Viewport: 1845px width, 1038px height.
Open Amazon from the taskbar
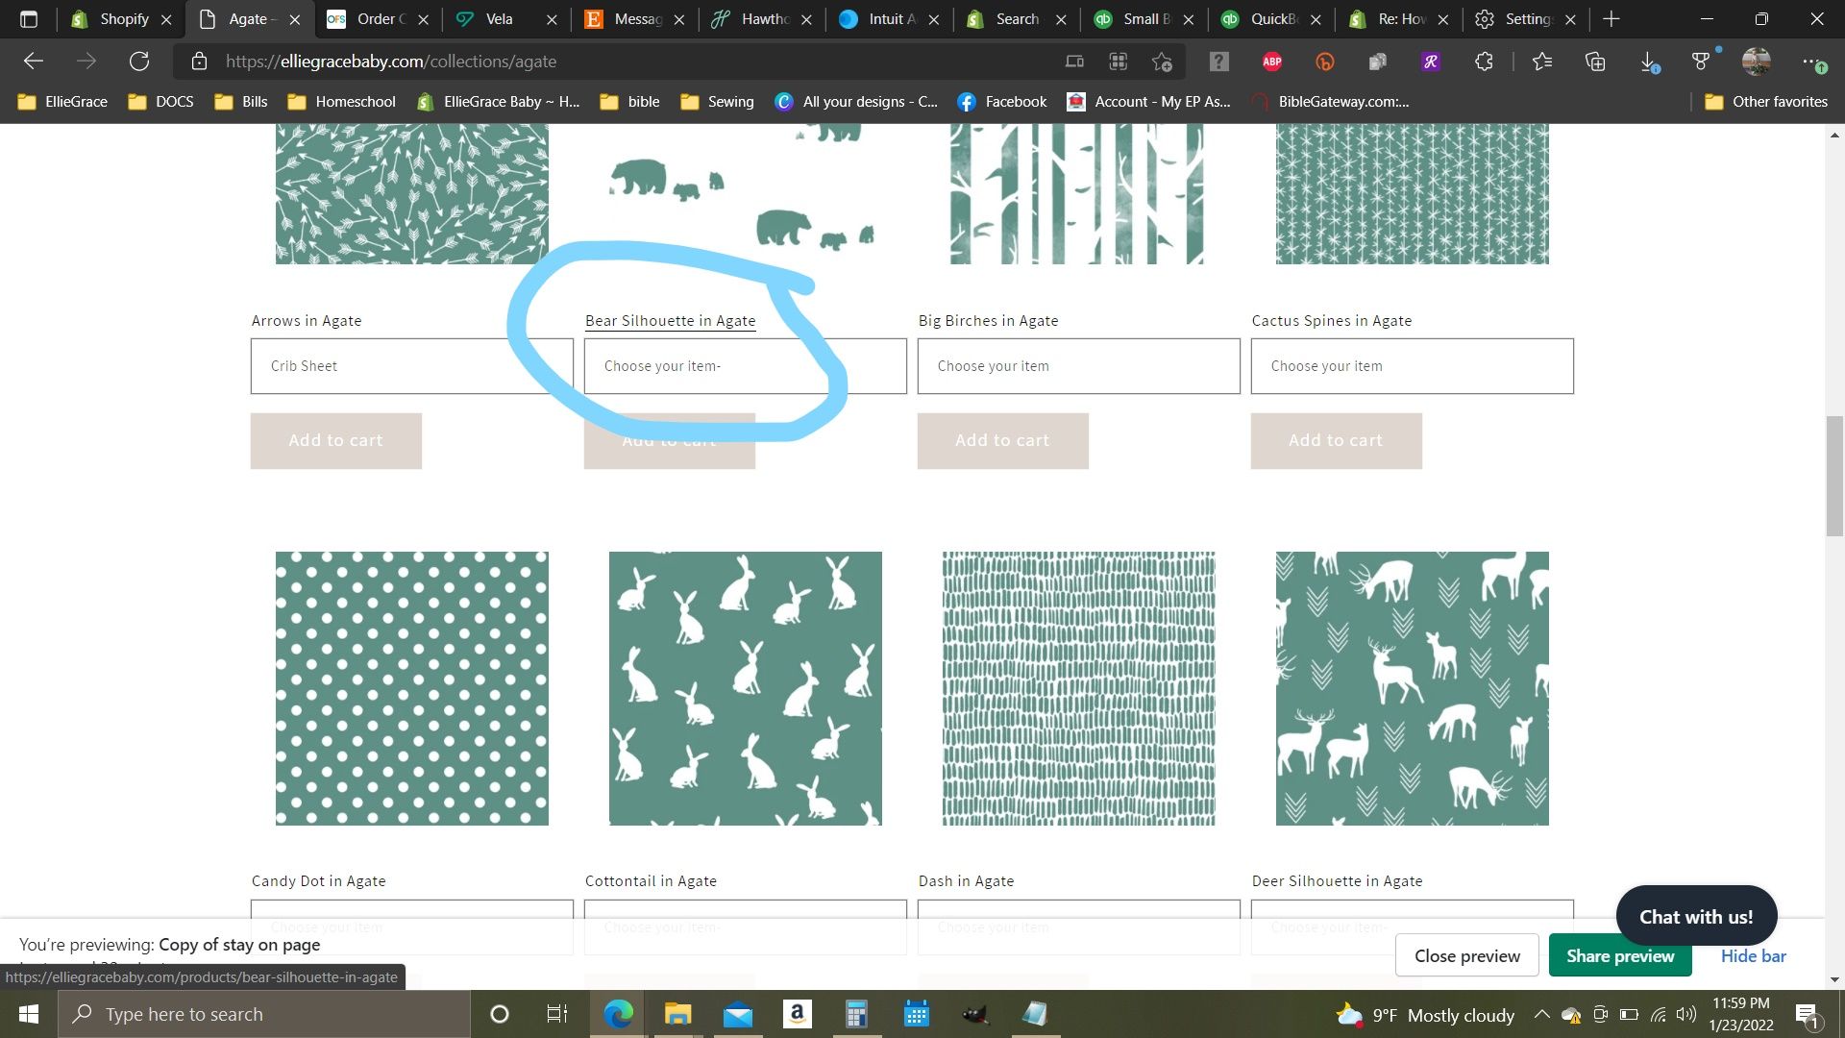coord(797,1014)
